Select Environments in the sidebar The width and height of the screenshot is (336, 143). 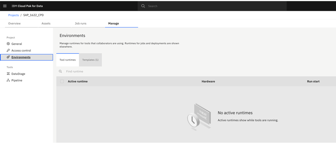tap(26, 57)
